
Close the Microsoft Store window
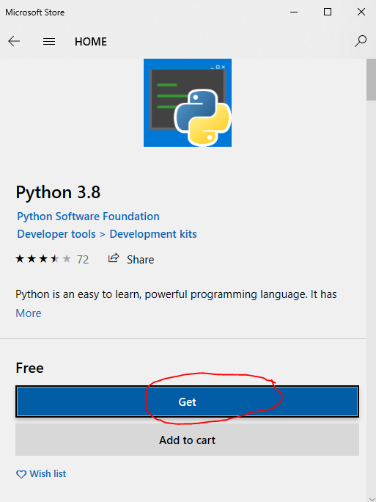[x=361, y=12]
